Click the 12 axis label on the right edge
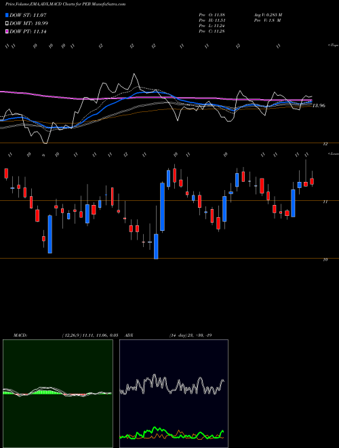 (x=325, y=144)
